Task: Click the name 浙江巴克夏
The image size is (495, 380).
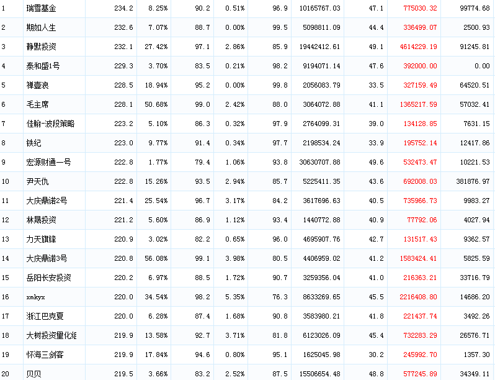Action: [x=45, y=317]
